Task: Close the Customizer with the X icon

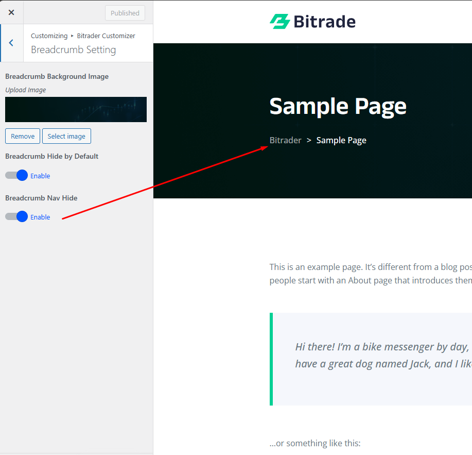Action: point(11,12)
